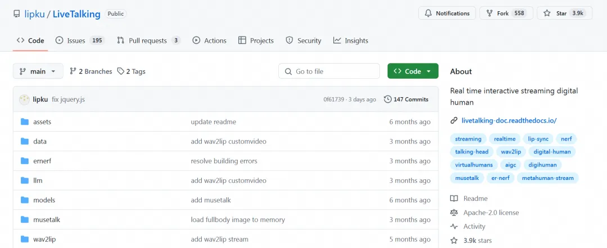
Task: Open the musetalk folder
Action: pos(47,220)
